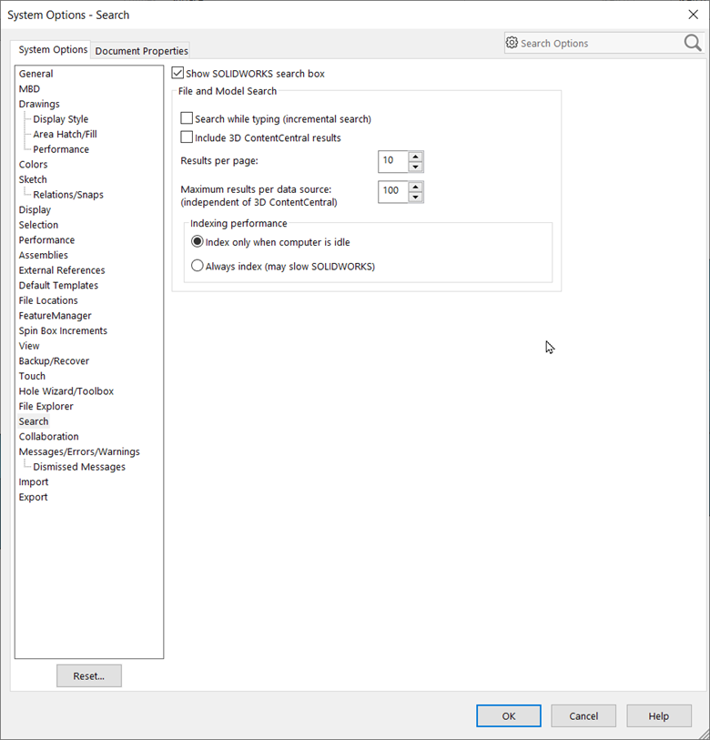Open the Assemblies category

44,255
